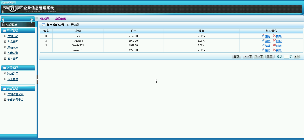Screen dimensions: 304x140
Task: Click the 管理菜单 sidebar title
Action: click(x=12, y=25)
